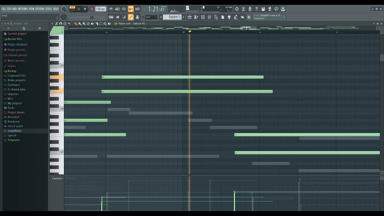This screenshot has height=216, width=384.
Task: Click the piano roll vertical scrollbar
Action: tap(382, 58)
